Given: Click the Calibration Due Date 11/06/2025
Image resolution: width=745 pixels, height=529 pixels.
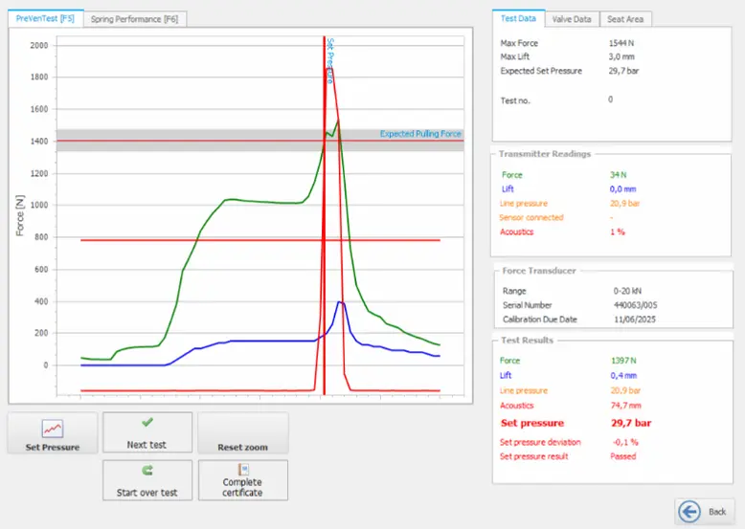Looking at the screenshot, I should pos(635,320).
